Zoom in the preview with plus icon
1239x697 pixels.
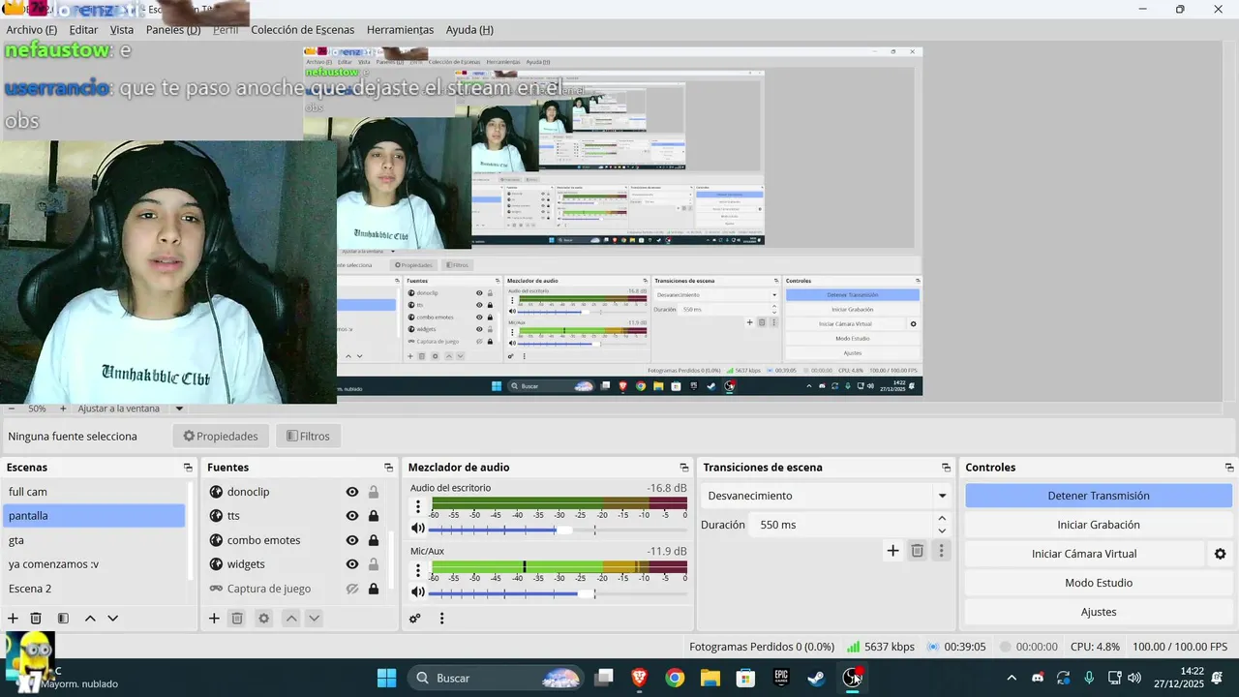pos(63,409)
